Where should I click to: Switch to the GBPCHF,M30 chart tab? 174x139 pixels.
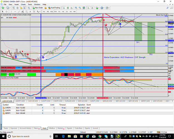133,101
